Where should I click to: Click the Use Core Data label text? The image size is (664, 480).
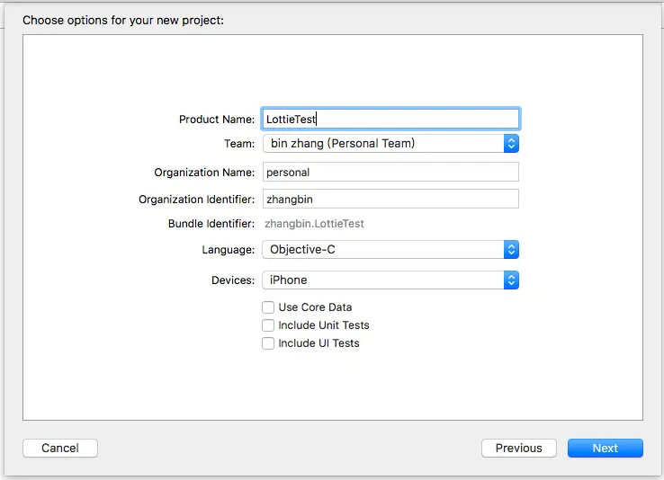[x=315, y=307]
